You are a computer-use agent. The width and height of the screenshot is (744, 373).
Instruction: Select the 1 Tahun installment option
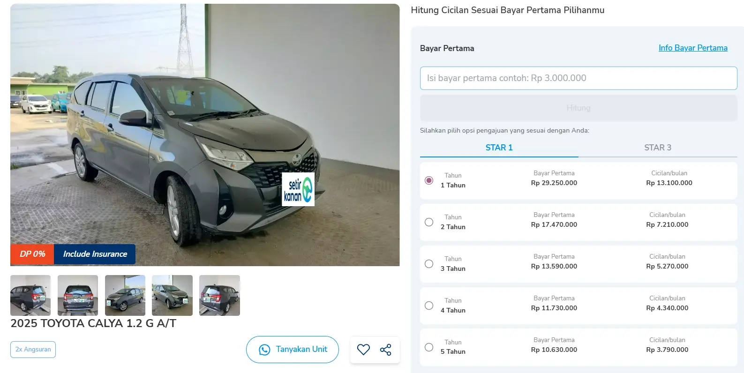tap(429, 180)
